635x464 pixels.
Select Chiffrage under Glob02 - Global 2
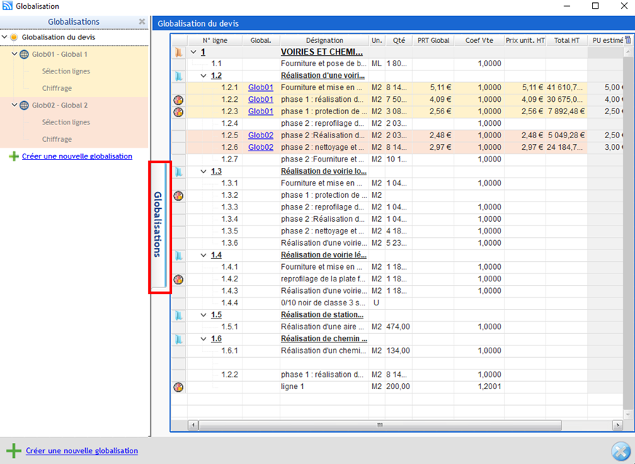[x=57, y=139]
